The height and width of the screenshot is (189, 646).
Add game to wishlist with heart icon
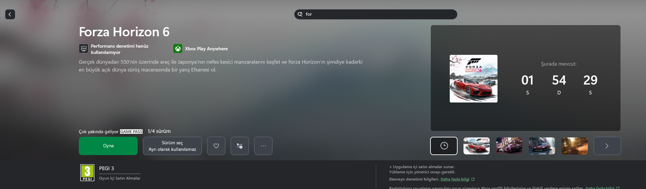(x=216, y=146)
